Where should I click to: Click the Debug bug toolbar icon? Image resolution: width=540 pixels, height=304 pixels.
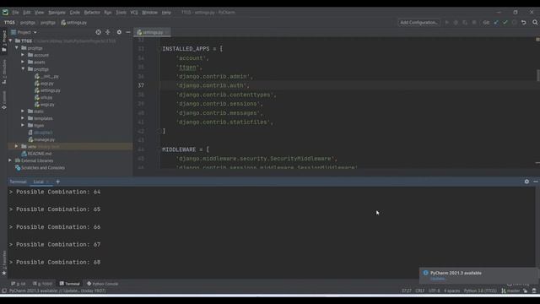[456, 23]
